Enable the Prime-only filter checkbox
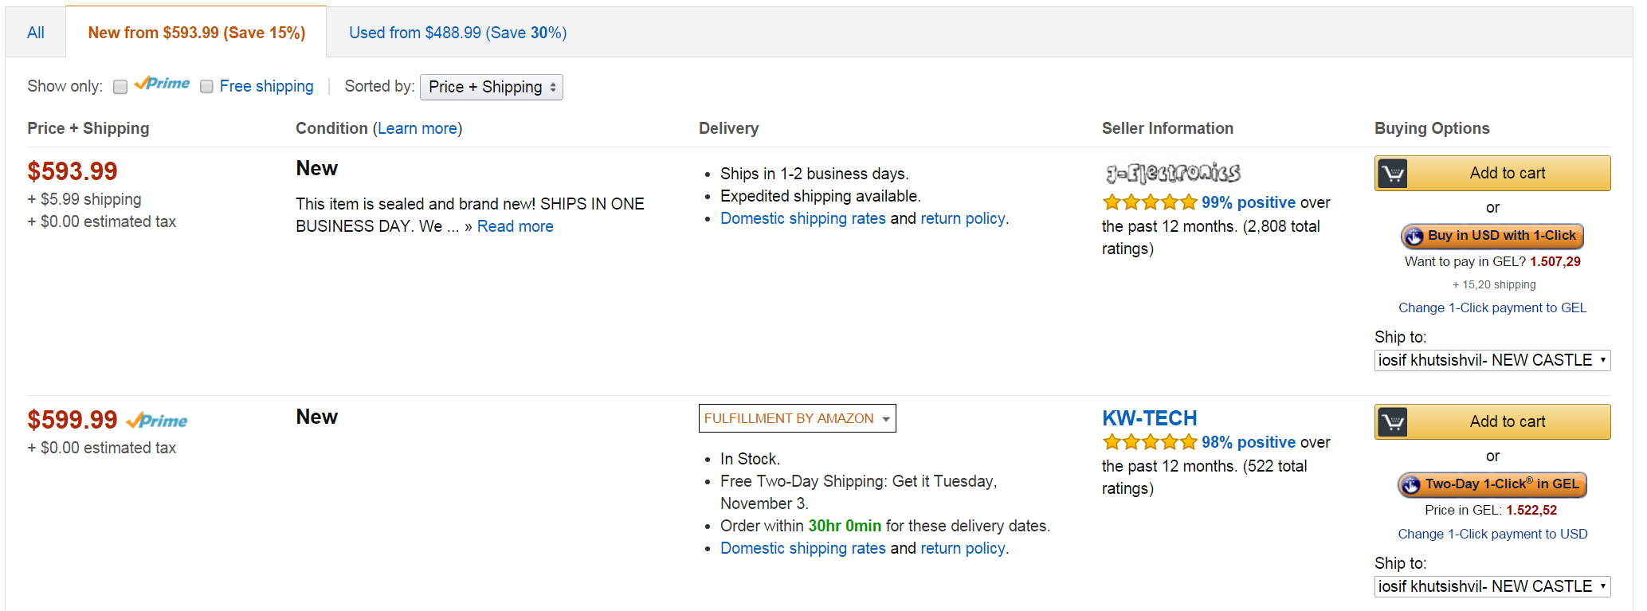This screenshot has width=1647, height=611. [x=120, y=87]
